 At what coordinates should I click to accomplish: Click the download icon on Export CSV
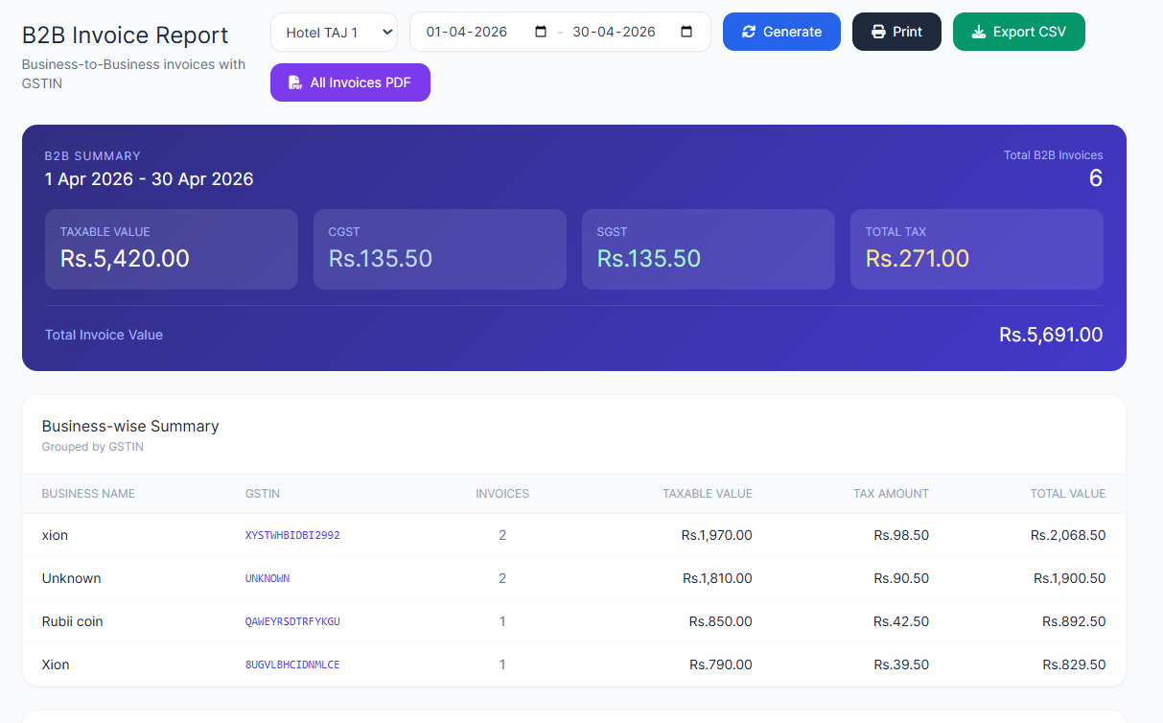tap(978, 32)
